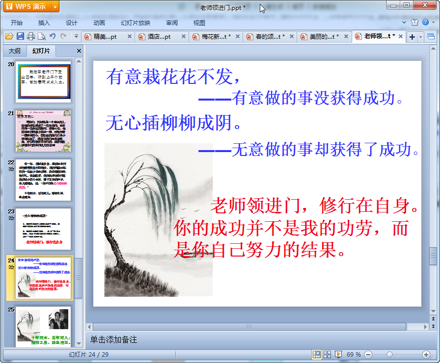Close the 酒店...pt document tab
This screenshot has width=440, height=363.
pyautogui.click(x=184, y=36)
